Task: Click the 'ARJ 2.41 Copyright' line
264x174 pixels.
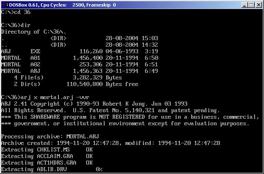Action: pos(94,104)
